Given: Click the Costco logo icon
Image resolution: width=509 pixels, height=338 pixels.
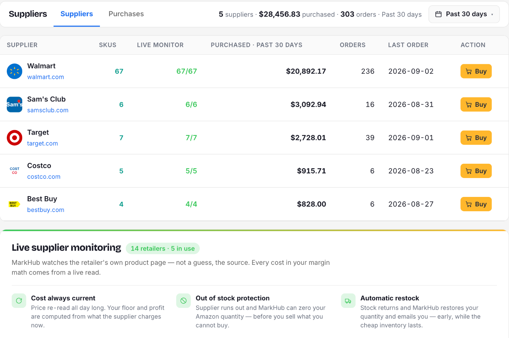Looking at the screenshot, I should click(x=14, y=171).
